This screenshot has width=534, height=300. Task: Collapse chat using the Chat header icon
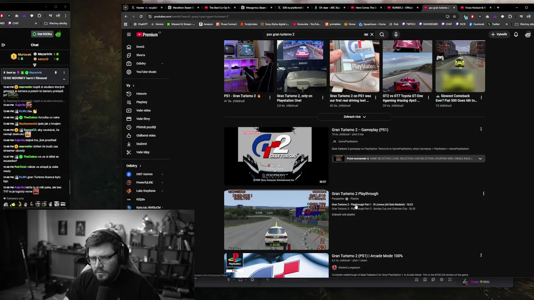(3, 45)
